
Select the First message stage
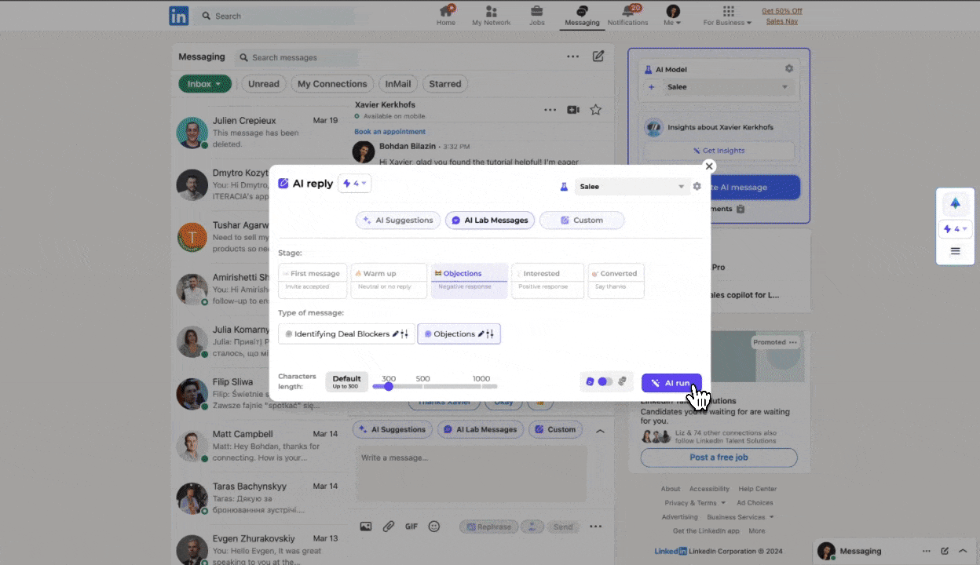pyautogui.click(x=313, y=280)
